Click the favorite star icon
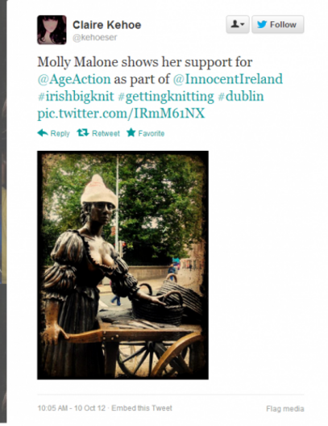 [x=131, y=133]
